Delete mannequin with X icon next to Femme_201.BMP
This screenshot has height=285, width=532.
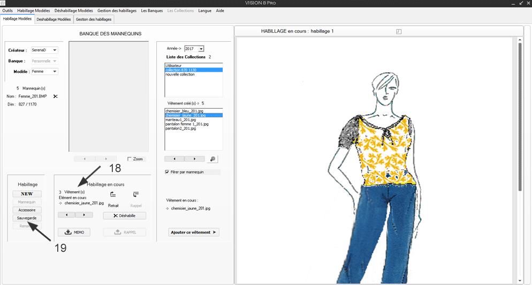click(x=55, y=96)
